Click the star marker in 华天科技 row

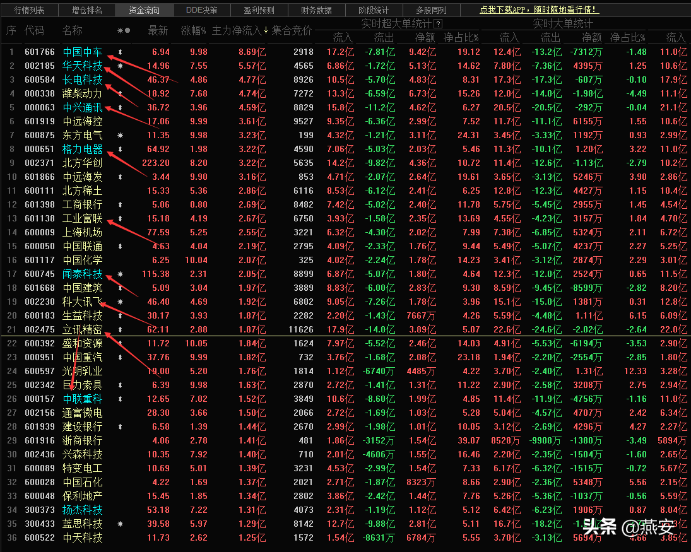(x=121, y=66)
